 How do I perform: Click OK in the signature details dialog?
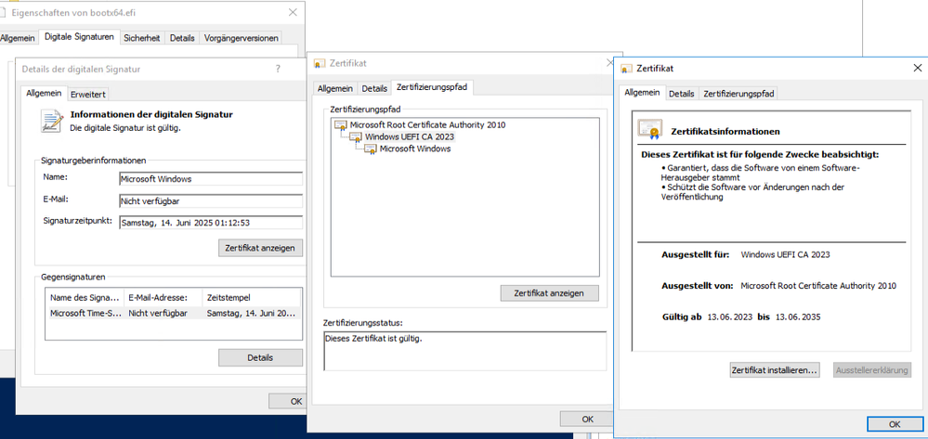tap(289, 401)
